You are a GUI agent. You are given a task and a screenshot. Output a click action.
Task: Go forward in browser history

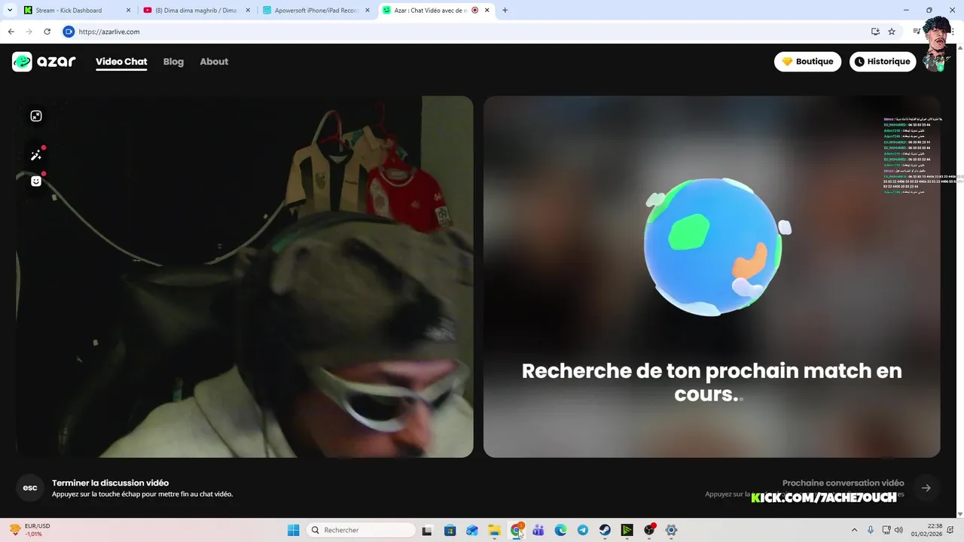tap(29, 32)
